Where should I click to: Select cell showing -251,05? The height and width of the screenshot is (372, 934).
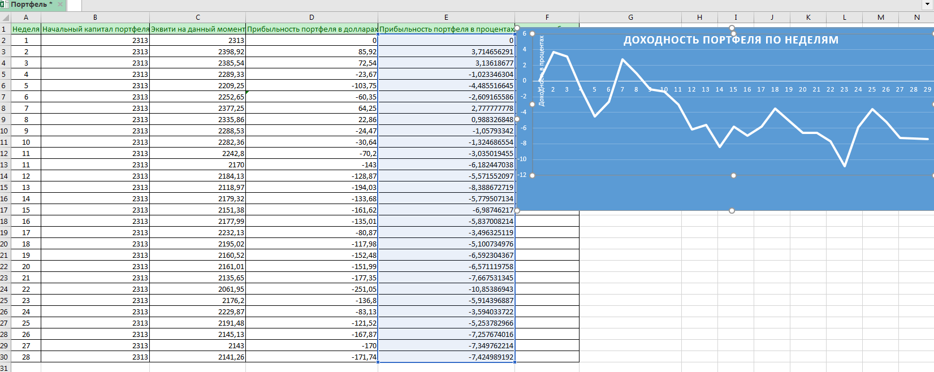click(312, 289)
